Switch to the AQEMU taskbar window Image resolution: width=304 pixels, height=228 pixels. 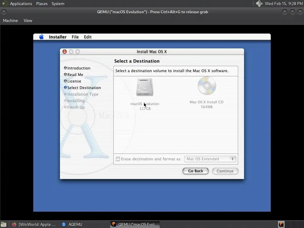tap(72, 224)
